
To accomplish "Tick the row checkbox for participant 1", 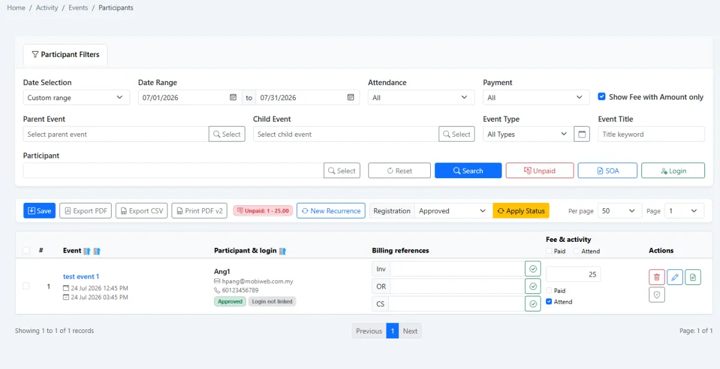I will click(x=26, y=286).
